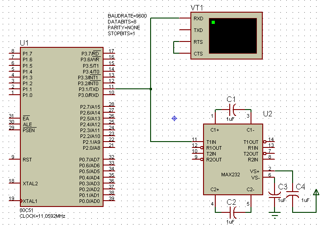Select the MAX232 chip U2
Screen dimensions: 322x225
tap(233, 159)
